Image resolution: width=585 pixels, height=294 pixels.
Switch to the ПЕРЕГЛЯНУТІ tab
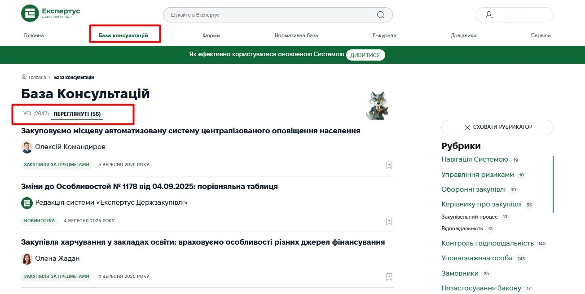tap(78, 114)
